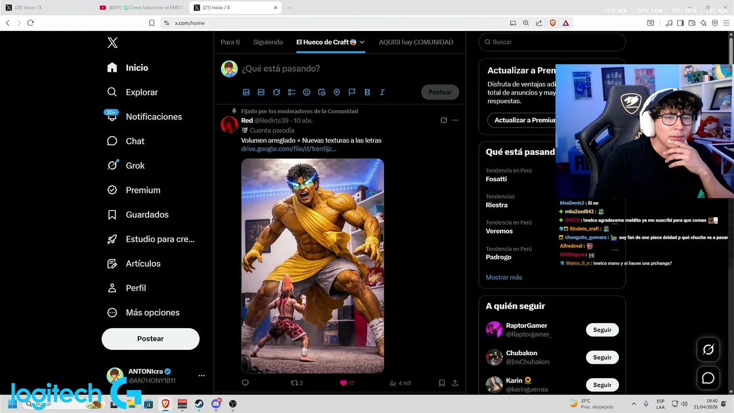The height and width of the screenshot is (413, 734).
Task: Open the Fosatti trend
Action: [x=496, y=179]
